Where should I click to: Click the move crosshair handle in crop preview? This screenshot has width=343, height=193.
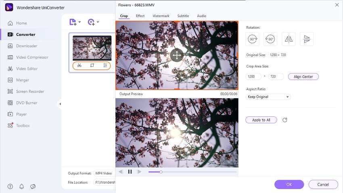177,55
